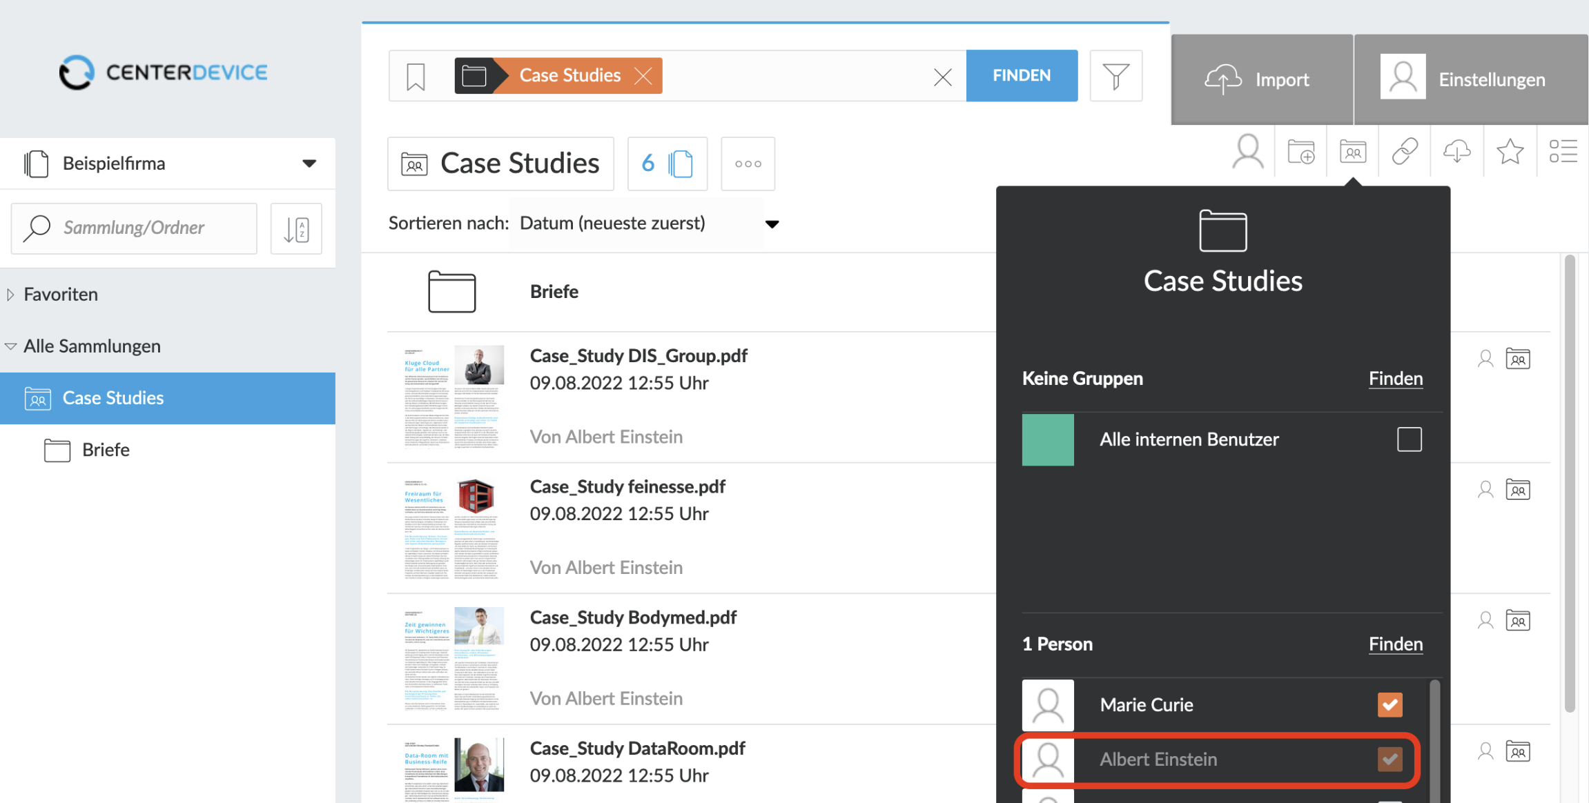Image resolution: width=1589 pixels, height=803 pixels.
Task: Select Case Studies in the sidebar
Action: click(168, 398)
